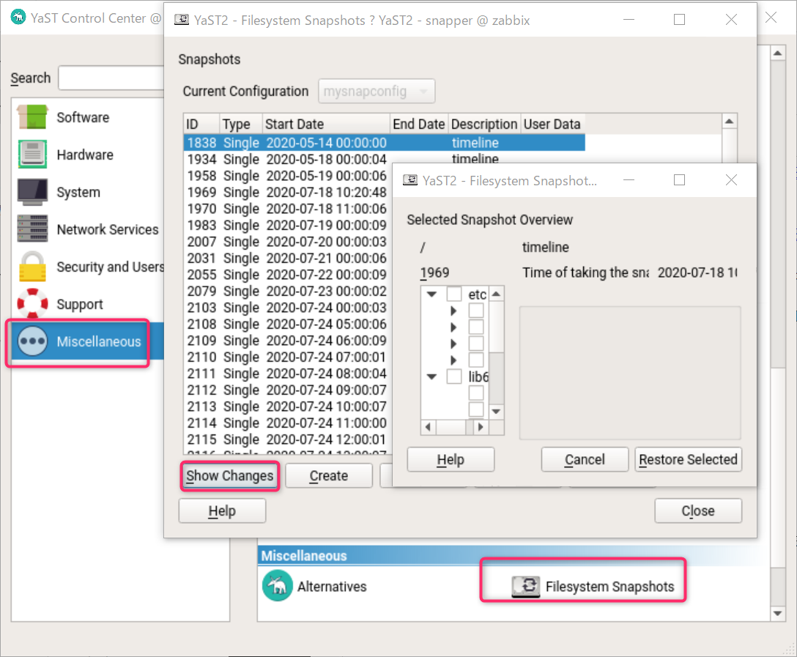Image resolution: width=797 pixels, height=657 pixels.
Task: Select snapshot row 1838
Action: pos(385,143)
